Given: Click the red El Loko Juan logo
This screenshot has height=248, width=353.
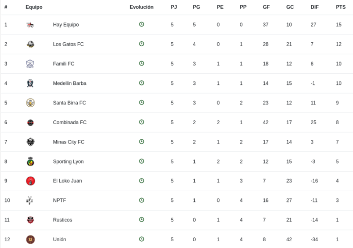Looking at the screenshot, I should pos(31,181).
